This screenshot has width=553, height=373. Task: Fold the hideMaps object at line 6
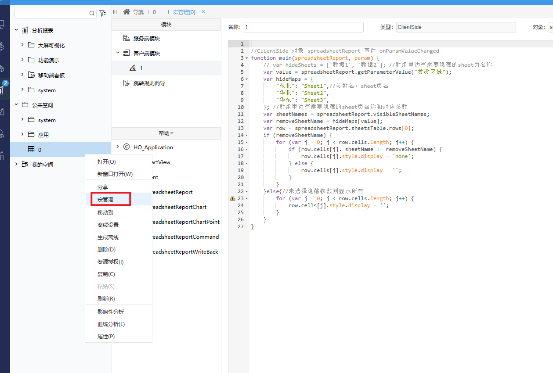pyautogui.click(x=246, y=79)
